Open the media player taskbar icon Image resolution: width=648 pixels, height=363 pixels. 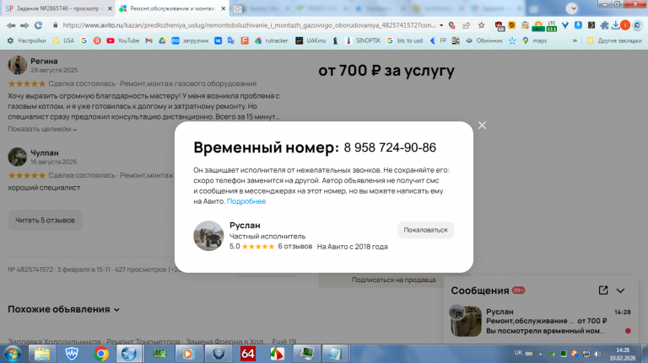tap(187, 354)
